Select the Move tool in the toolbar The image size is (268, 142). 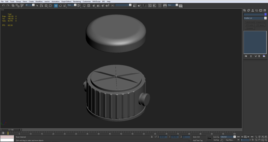pos(56,5)
